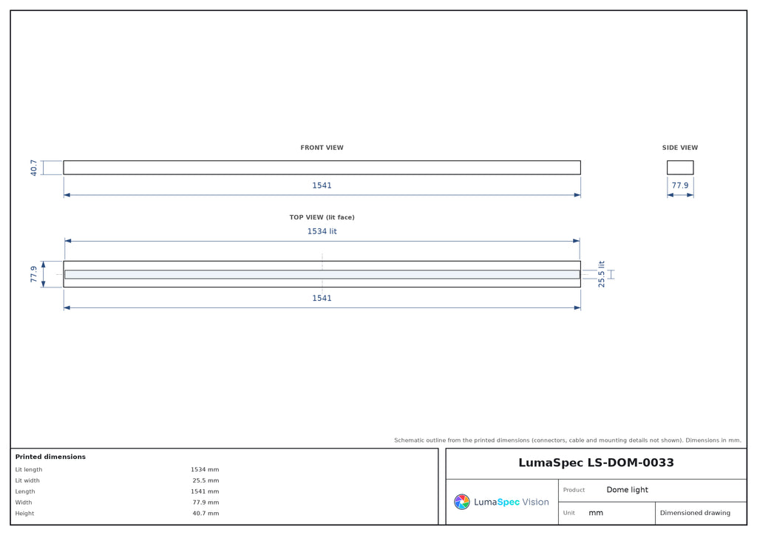This screenshot has width=757, height=535.
Task: Click the Dimensioned drawing cell
Action: pyautogui.click(x=701, y=513)
